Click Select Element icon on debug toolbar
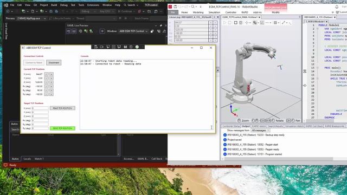This screenshot has width=347, height=195. [108, 47]
